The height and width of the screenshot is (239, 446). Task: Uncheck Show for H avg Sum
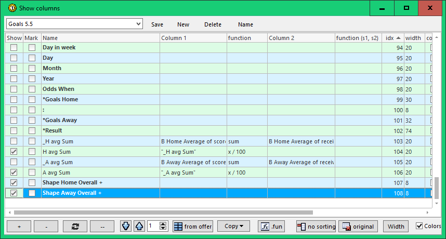14,152
